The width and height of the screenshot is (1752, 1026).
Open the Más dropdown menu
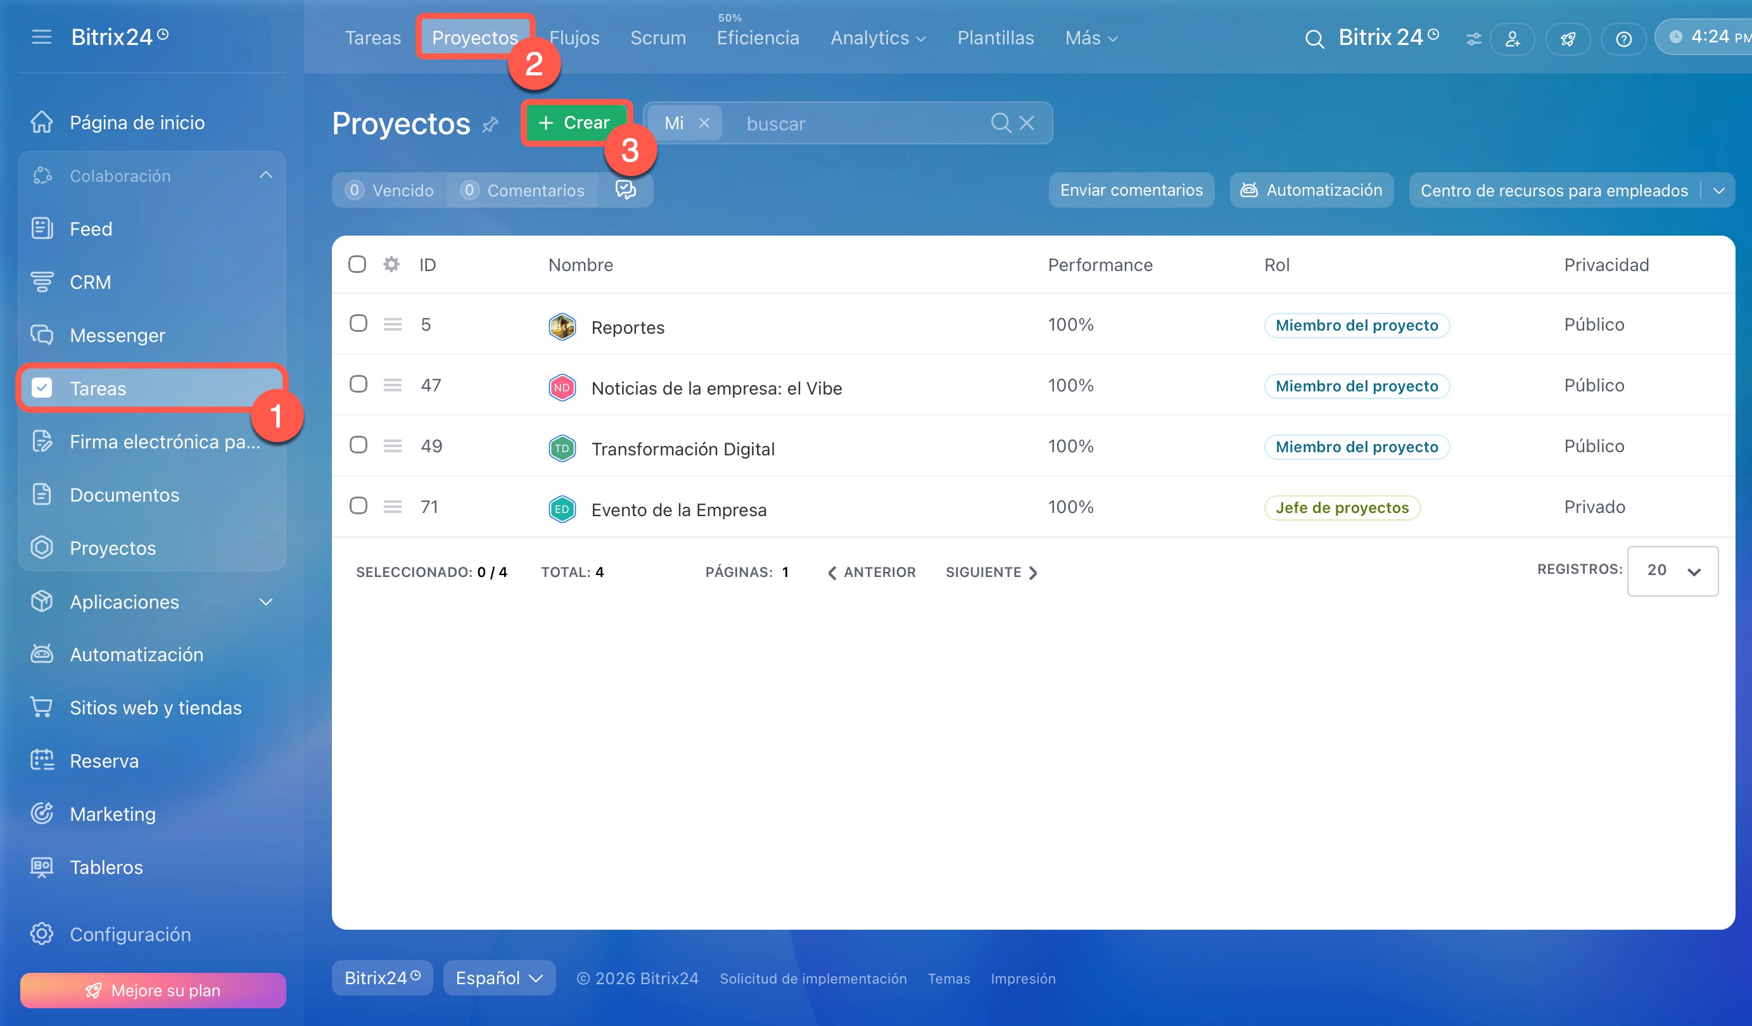click(x=1091, y=37)
